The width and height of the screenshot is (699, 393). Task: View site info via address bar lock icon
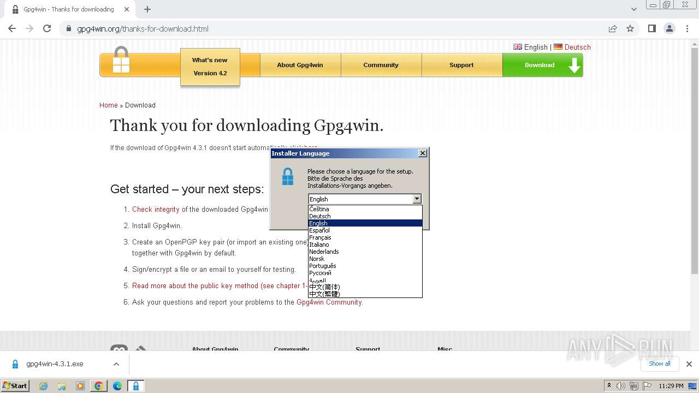tap(68, 28)
